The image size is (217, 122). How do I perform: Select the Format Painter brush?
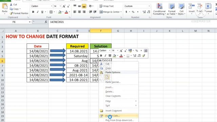tap(11, 13)
